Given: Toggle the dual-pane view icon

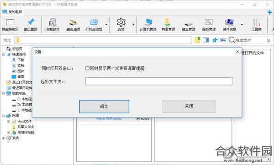Looking at the screenshot, I should pos(206,40).
